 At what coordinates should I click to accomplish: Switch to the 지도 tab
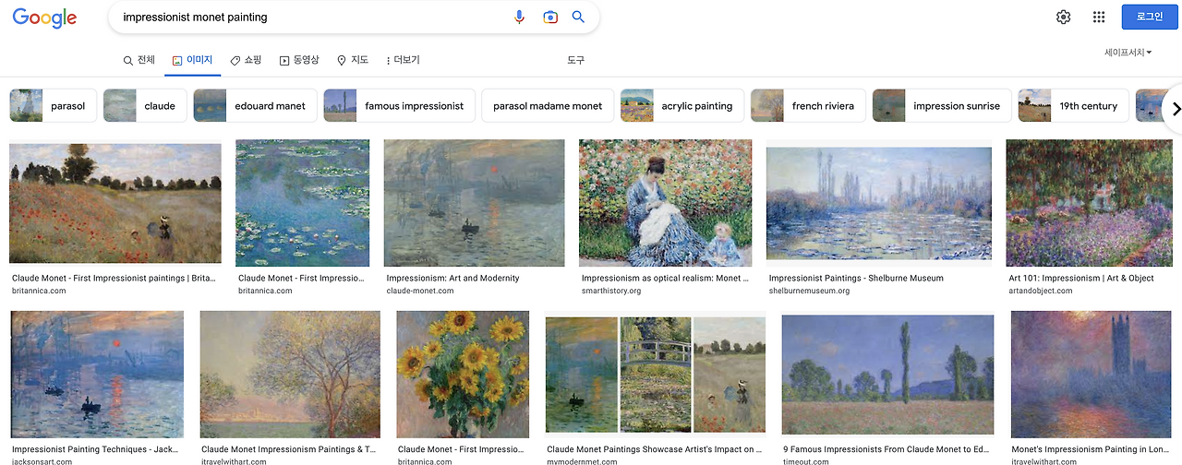click(353, 60)
